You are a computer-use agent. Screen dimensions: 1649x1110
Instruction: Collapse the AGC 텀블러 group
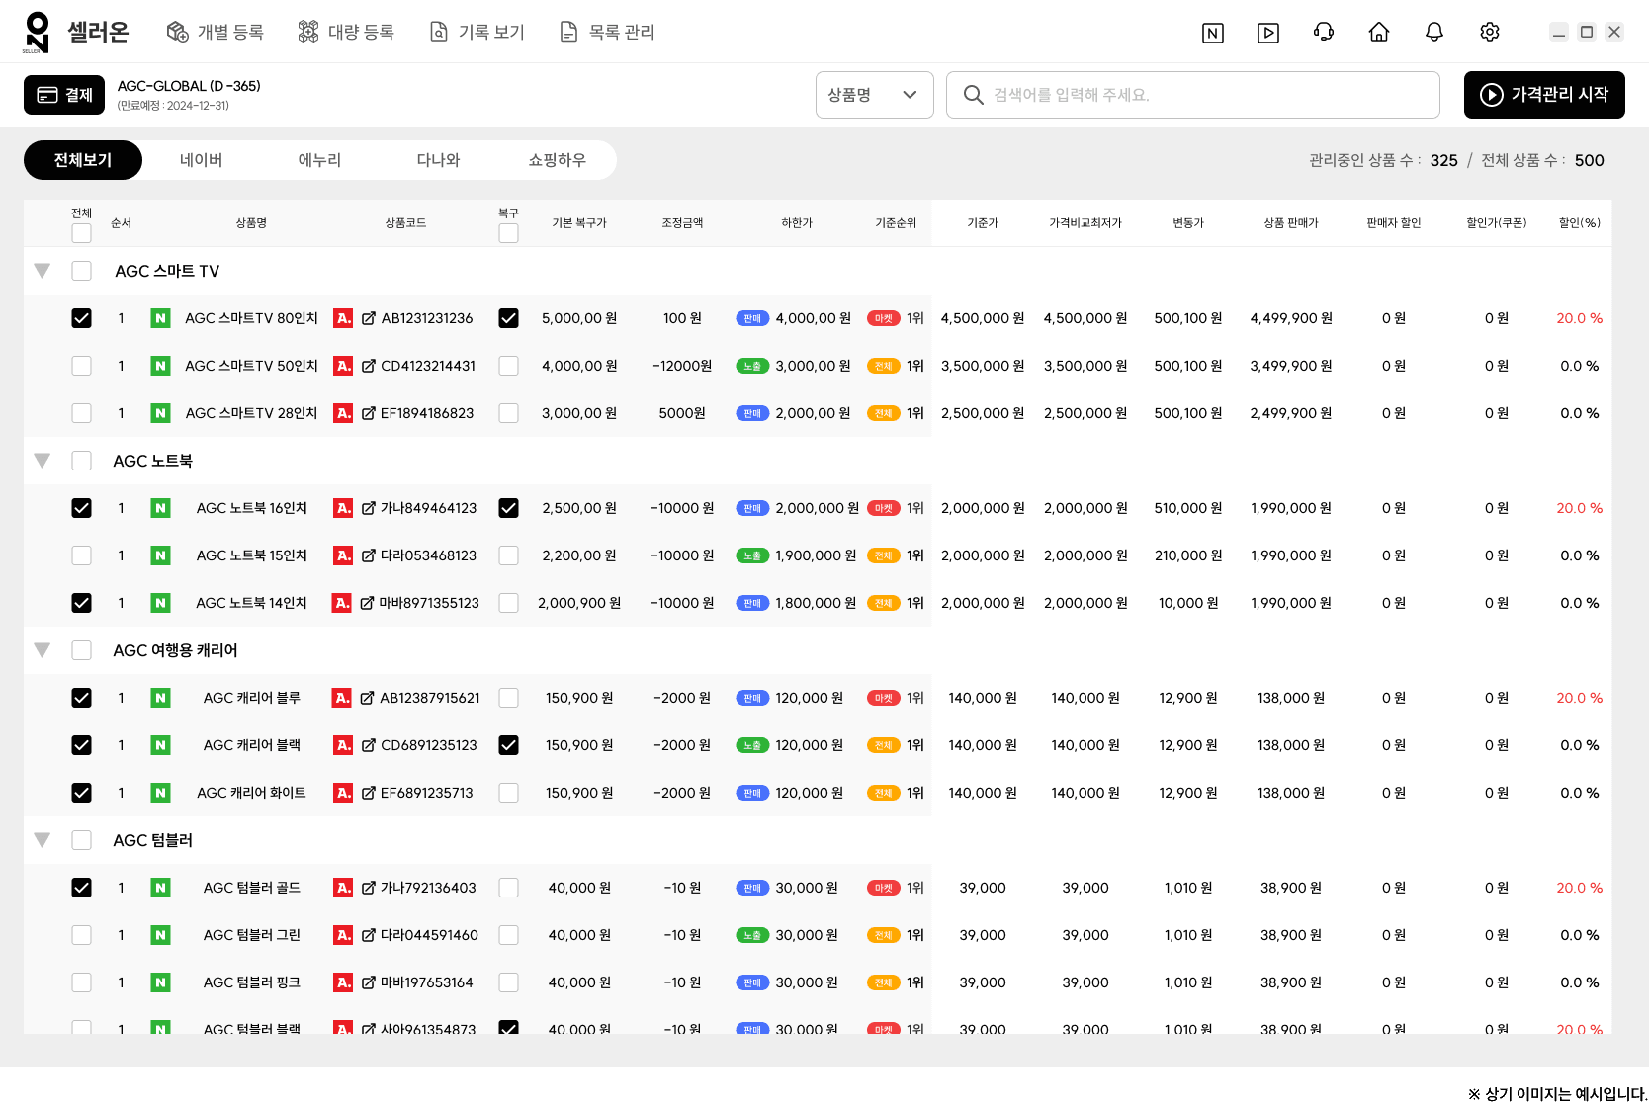tap(42, 839)
